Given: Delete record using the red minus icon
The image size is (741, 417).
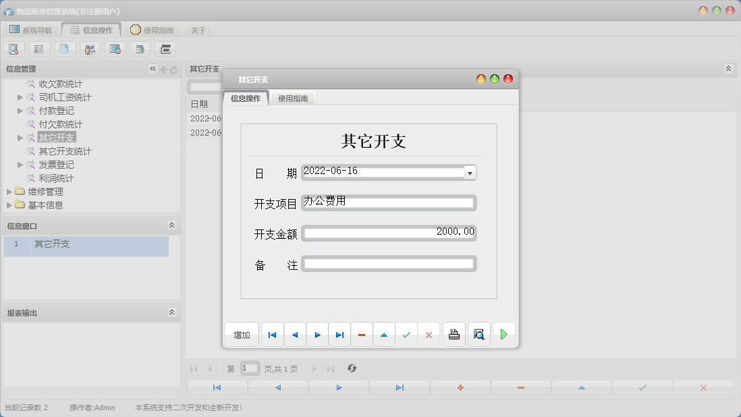Looking at the screenshot, I should tap(361, 334).
